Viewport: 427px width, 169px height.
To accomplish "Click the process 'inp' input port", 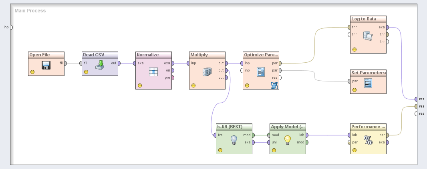I will tap(11, 27).
